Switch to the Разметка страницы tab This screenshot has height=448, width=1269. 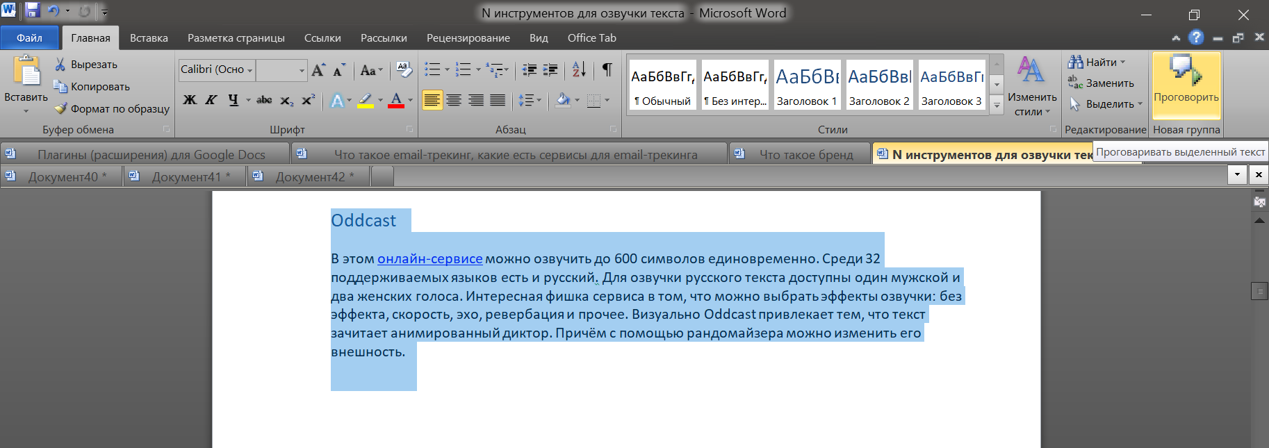236,38
